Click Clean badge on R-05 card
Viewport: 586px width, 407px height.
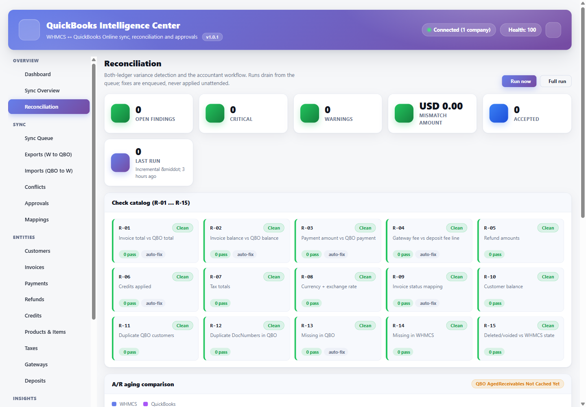[548, 228]
